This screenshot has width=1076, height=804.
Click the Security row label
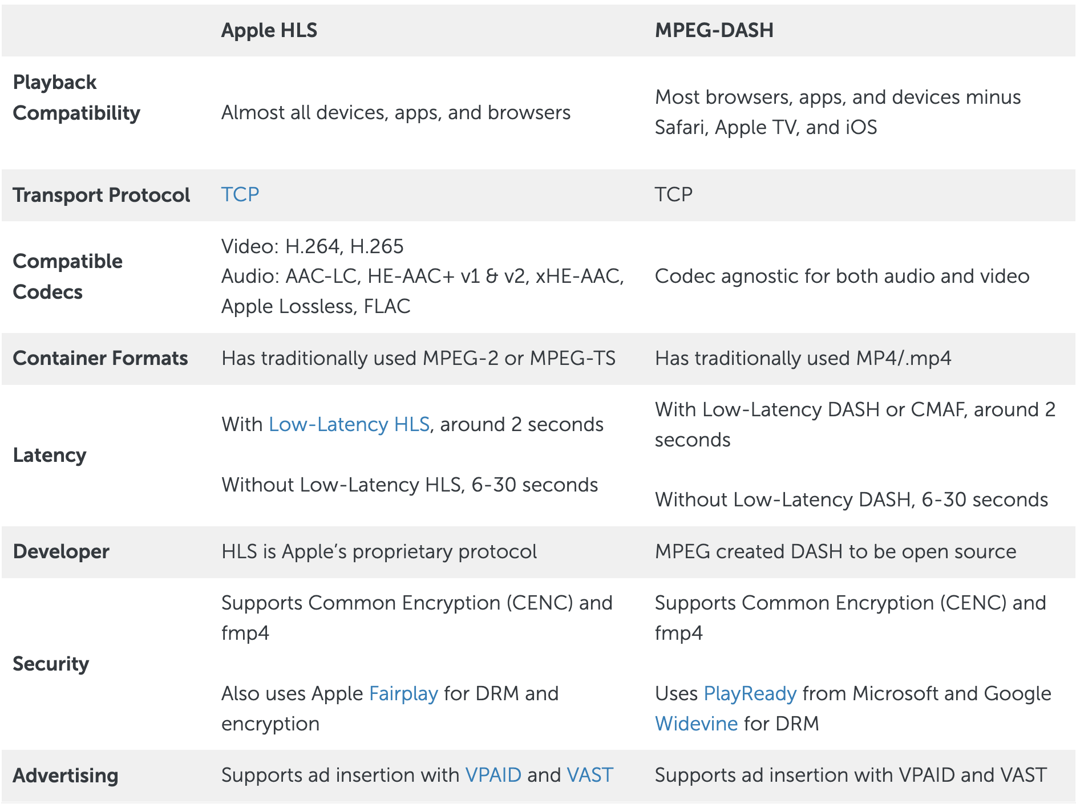(x=51, y=664)
